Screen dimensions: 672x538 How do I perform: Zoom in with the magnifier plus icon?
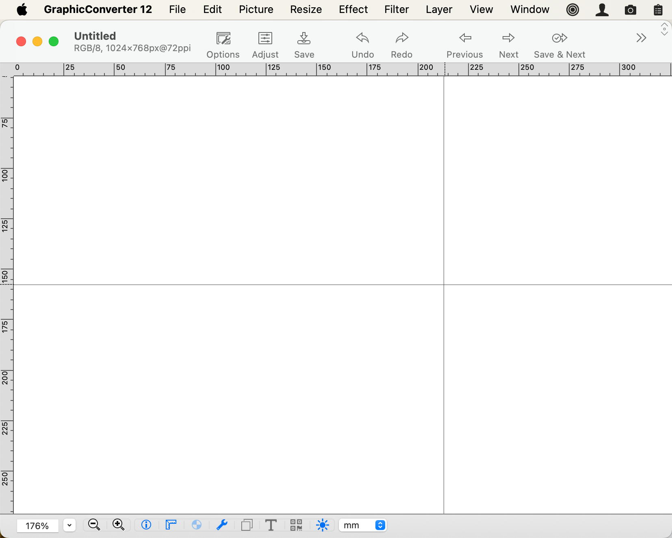[x=119, y=525]
